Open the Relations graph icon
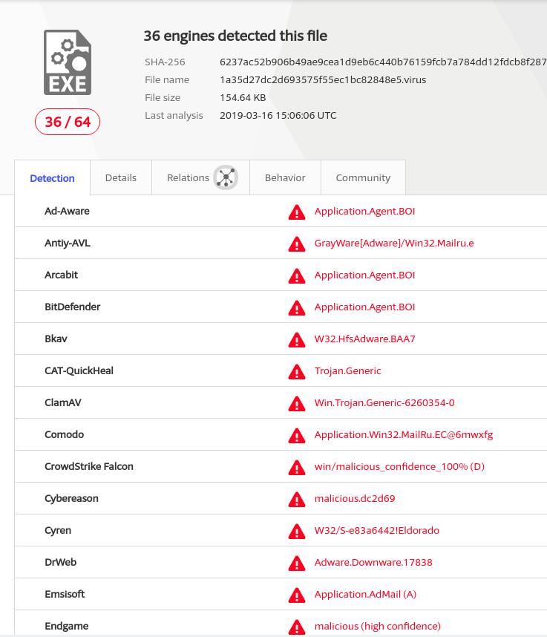 tap(226, 177)
